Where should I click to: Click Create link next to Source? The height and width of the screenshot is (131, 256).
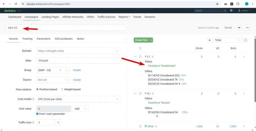click(77, 80)
